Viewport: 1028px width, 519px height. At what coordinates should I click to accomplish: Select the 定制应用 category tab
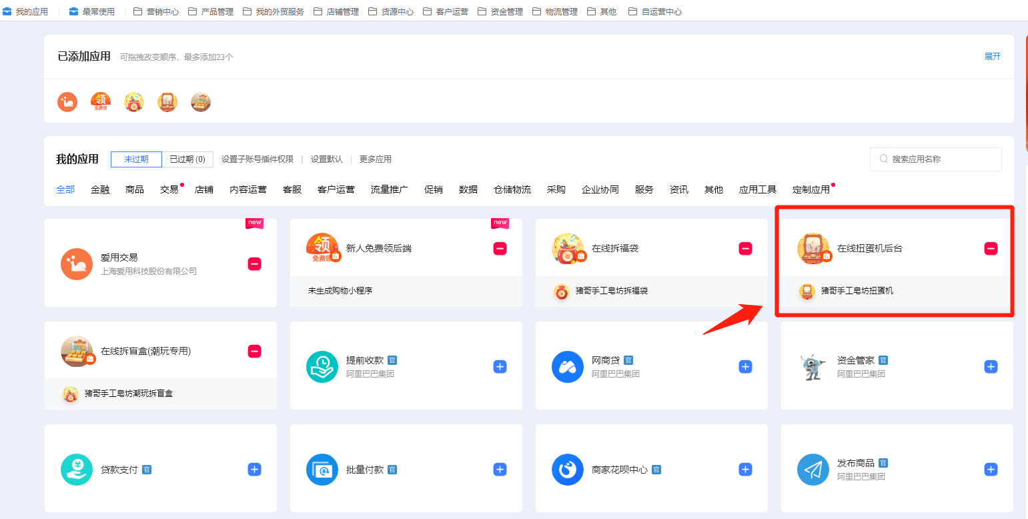tap(811, 189)
